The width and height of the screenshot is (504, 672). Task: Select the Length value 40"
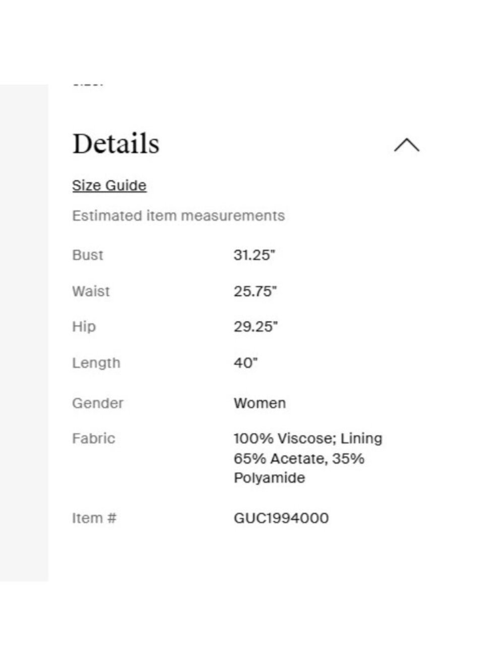[x=245, y=363]
